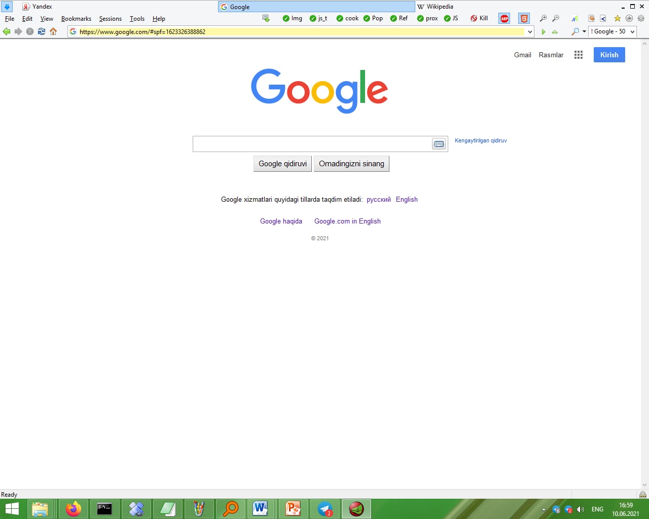The width and height of the screenshot is (649, 519).
Task: Expand the URL bar history dropdown
Action: [530, 31]
